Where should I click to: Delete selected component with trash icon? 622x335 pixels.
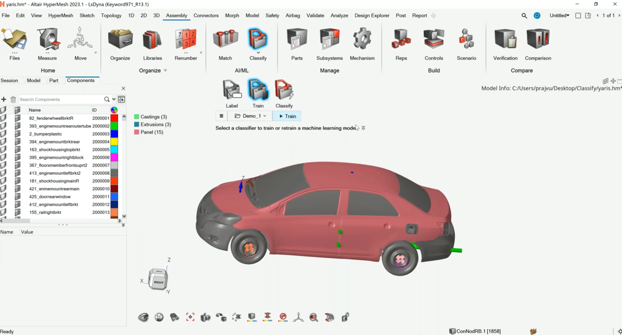[13, 99]
